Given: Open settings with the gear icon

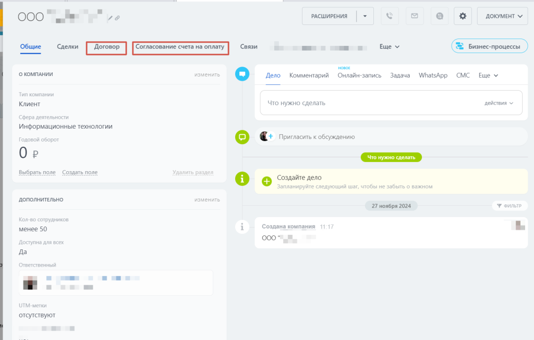Looking at the screenshot, I should [463, 16].
